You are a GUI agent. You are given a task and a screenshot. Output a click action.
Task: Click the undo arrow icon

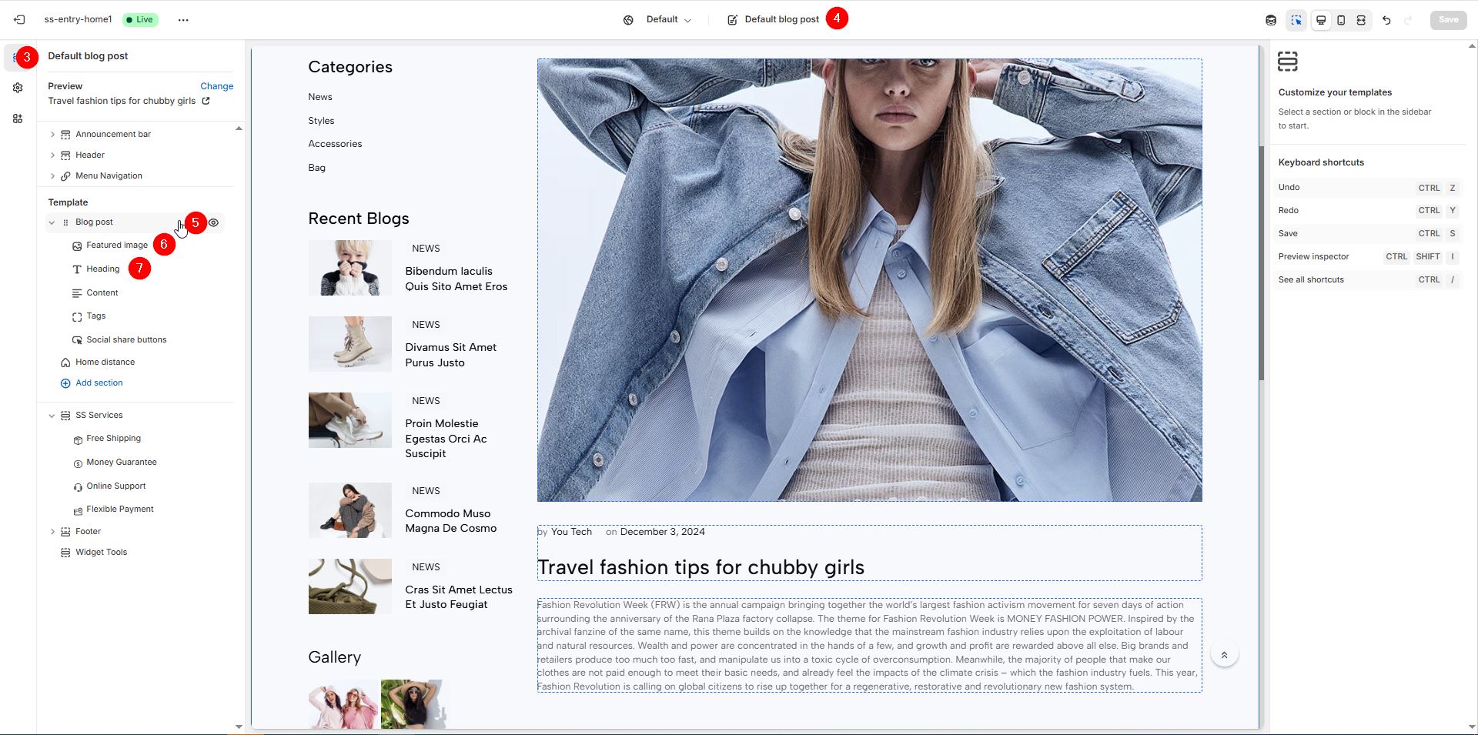click(1386, 20)
